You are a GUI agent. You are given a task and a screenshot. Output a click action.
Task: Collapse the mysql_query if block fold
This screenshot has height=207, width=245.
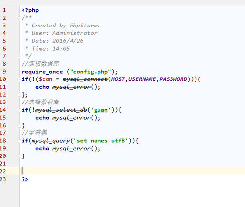click(19, 141)
